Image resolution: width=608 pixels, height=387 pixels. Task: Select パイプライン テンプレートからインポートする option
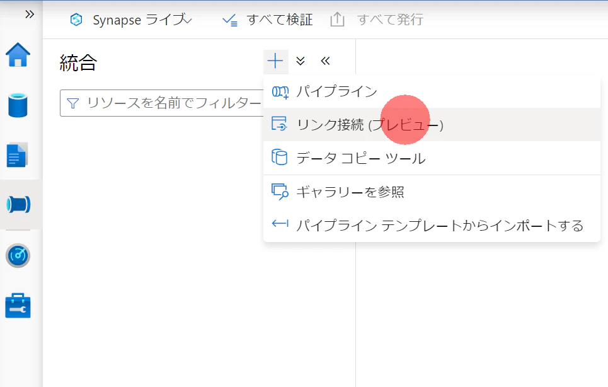coord(432,225)
